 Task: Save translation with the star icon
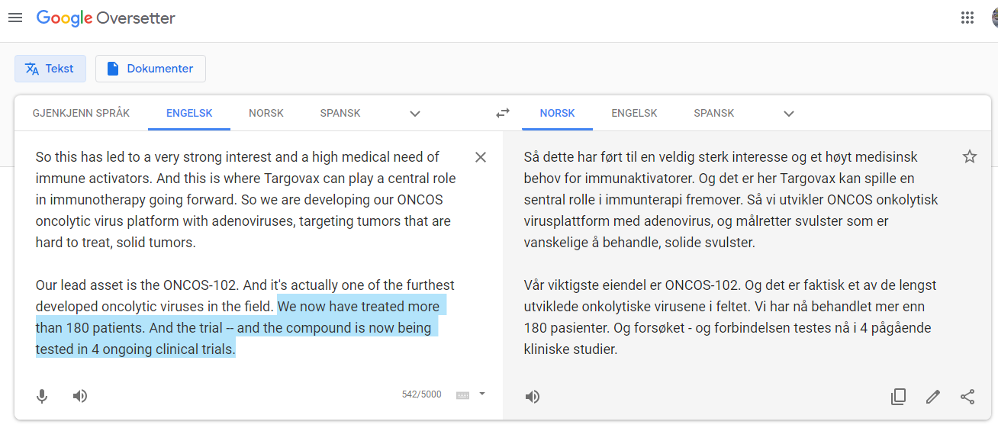coord(970,156)
